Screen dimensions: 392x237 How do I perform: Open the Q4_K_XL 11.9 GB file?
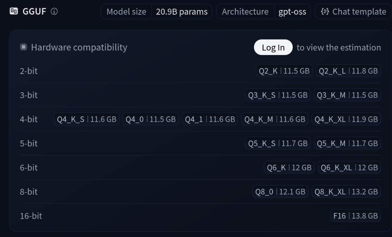[346, 119]
